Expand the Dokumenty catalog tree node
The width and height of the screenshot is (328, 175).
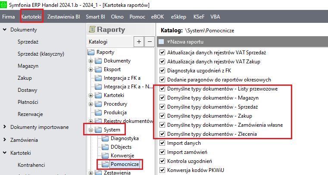coord(91,61)
